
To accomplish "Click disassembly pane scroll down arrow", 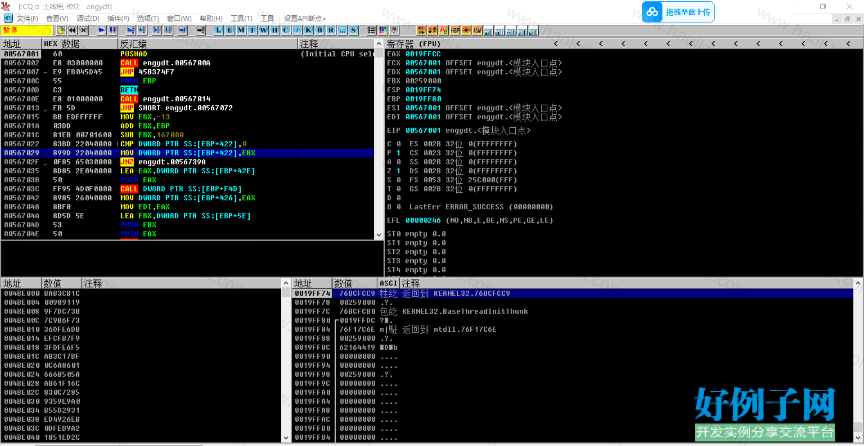I will tap(378, 235).
